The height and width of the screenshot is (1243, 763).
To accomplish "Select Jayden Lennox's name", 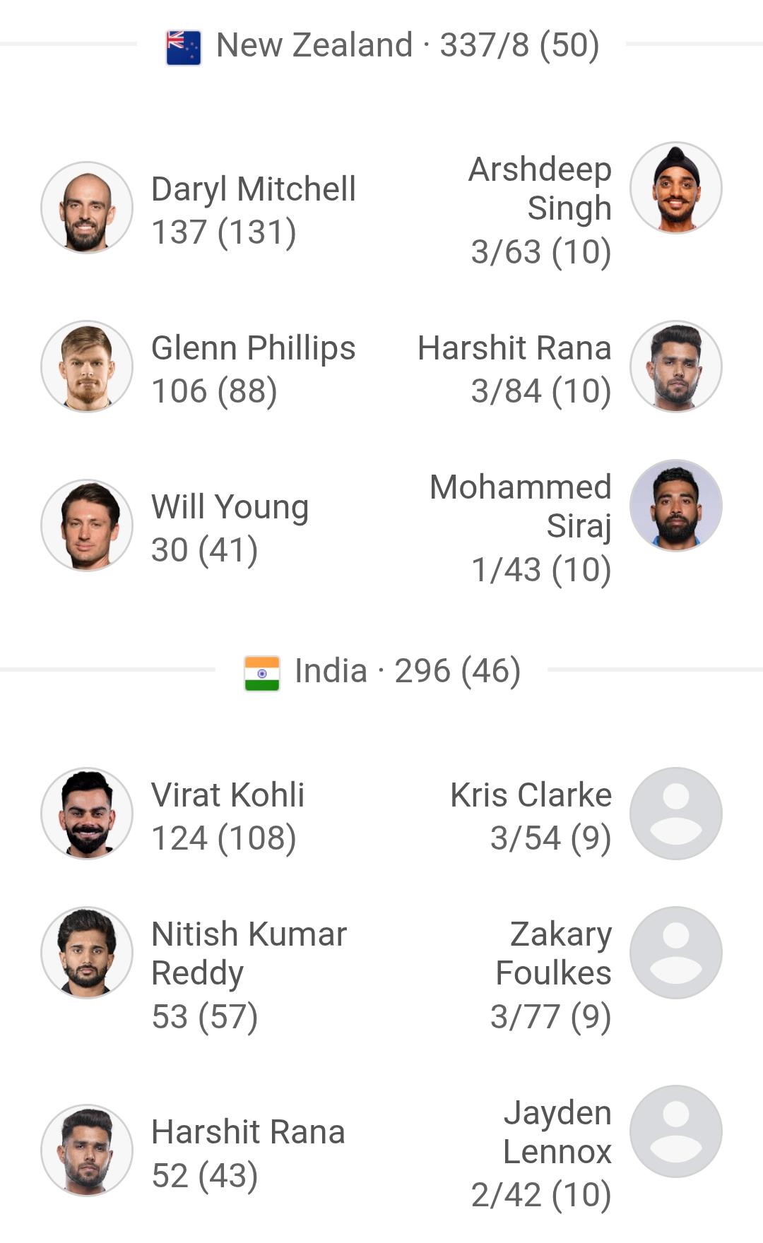I will 557,1132.
